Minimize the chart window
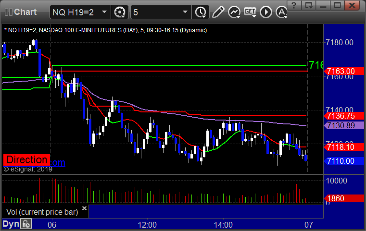 pos(323,5)
